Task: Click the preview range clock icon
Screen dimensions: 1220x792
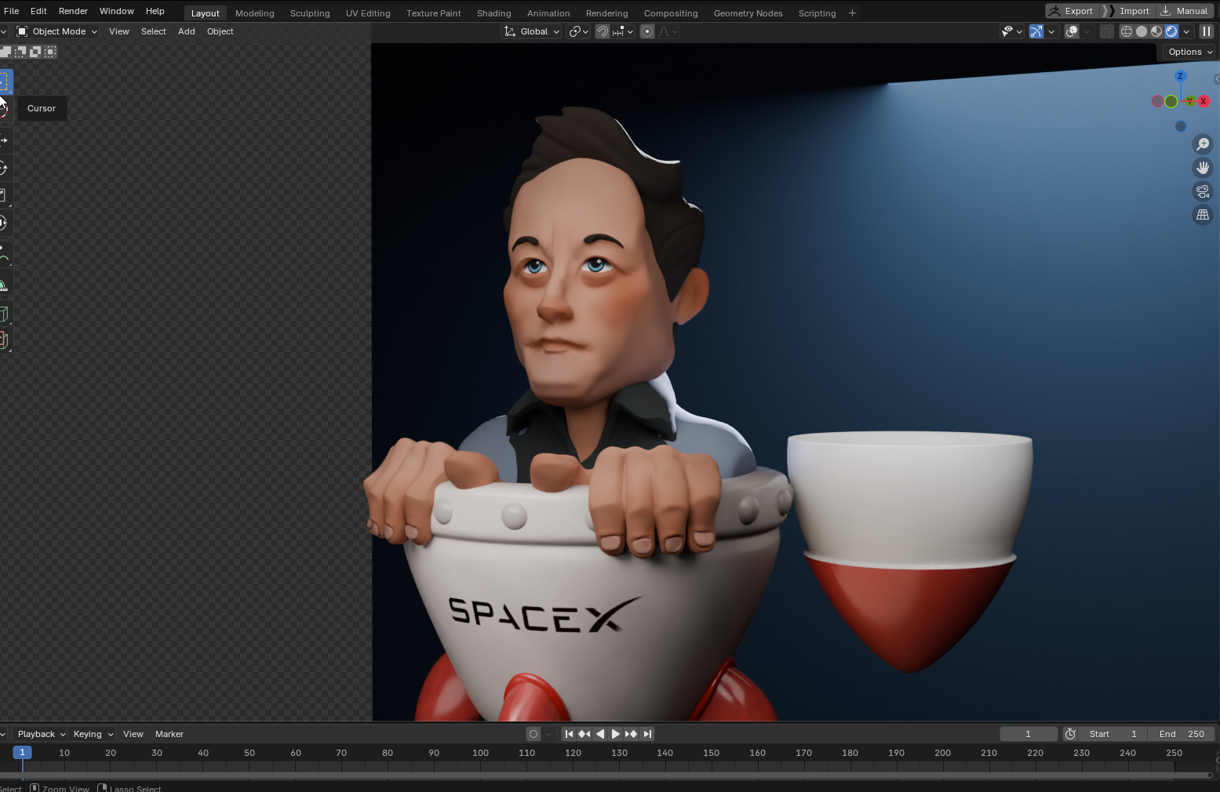Action: [1070, 734]
